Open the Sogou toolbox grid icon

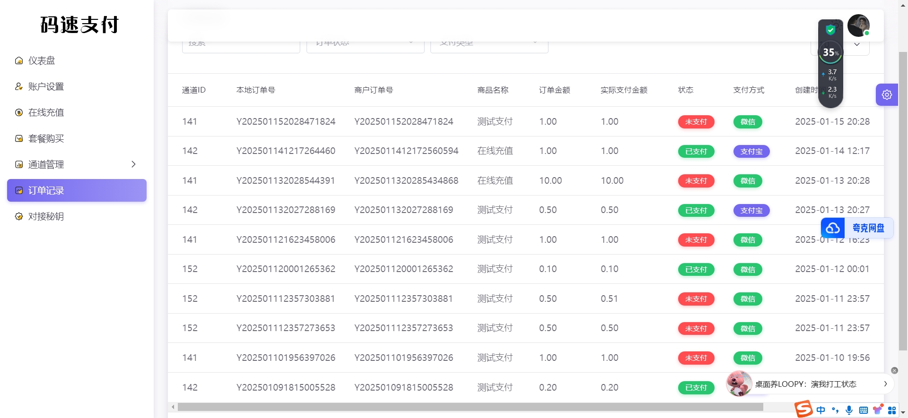point(892,410)
